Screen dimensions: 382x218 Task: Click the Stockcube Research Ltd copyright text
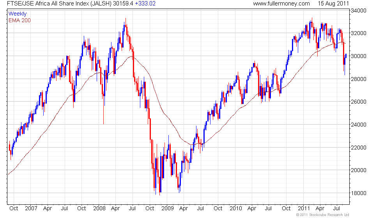pos(323,215)
